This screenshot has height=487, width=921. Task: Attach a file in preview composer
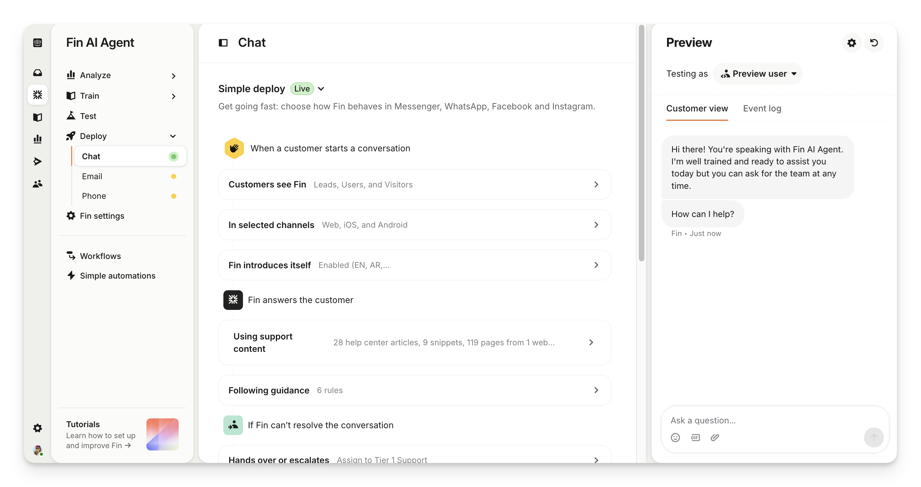point(715,437)
